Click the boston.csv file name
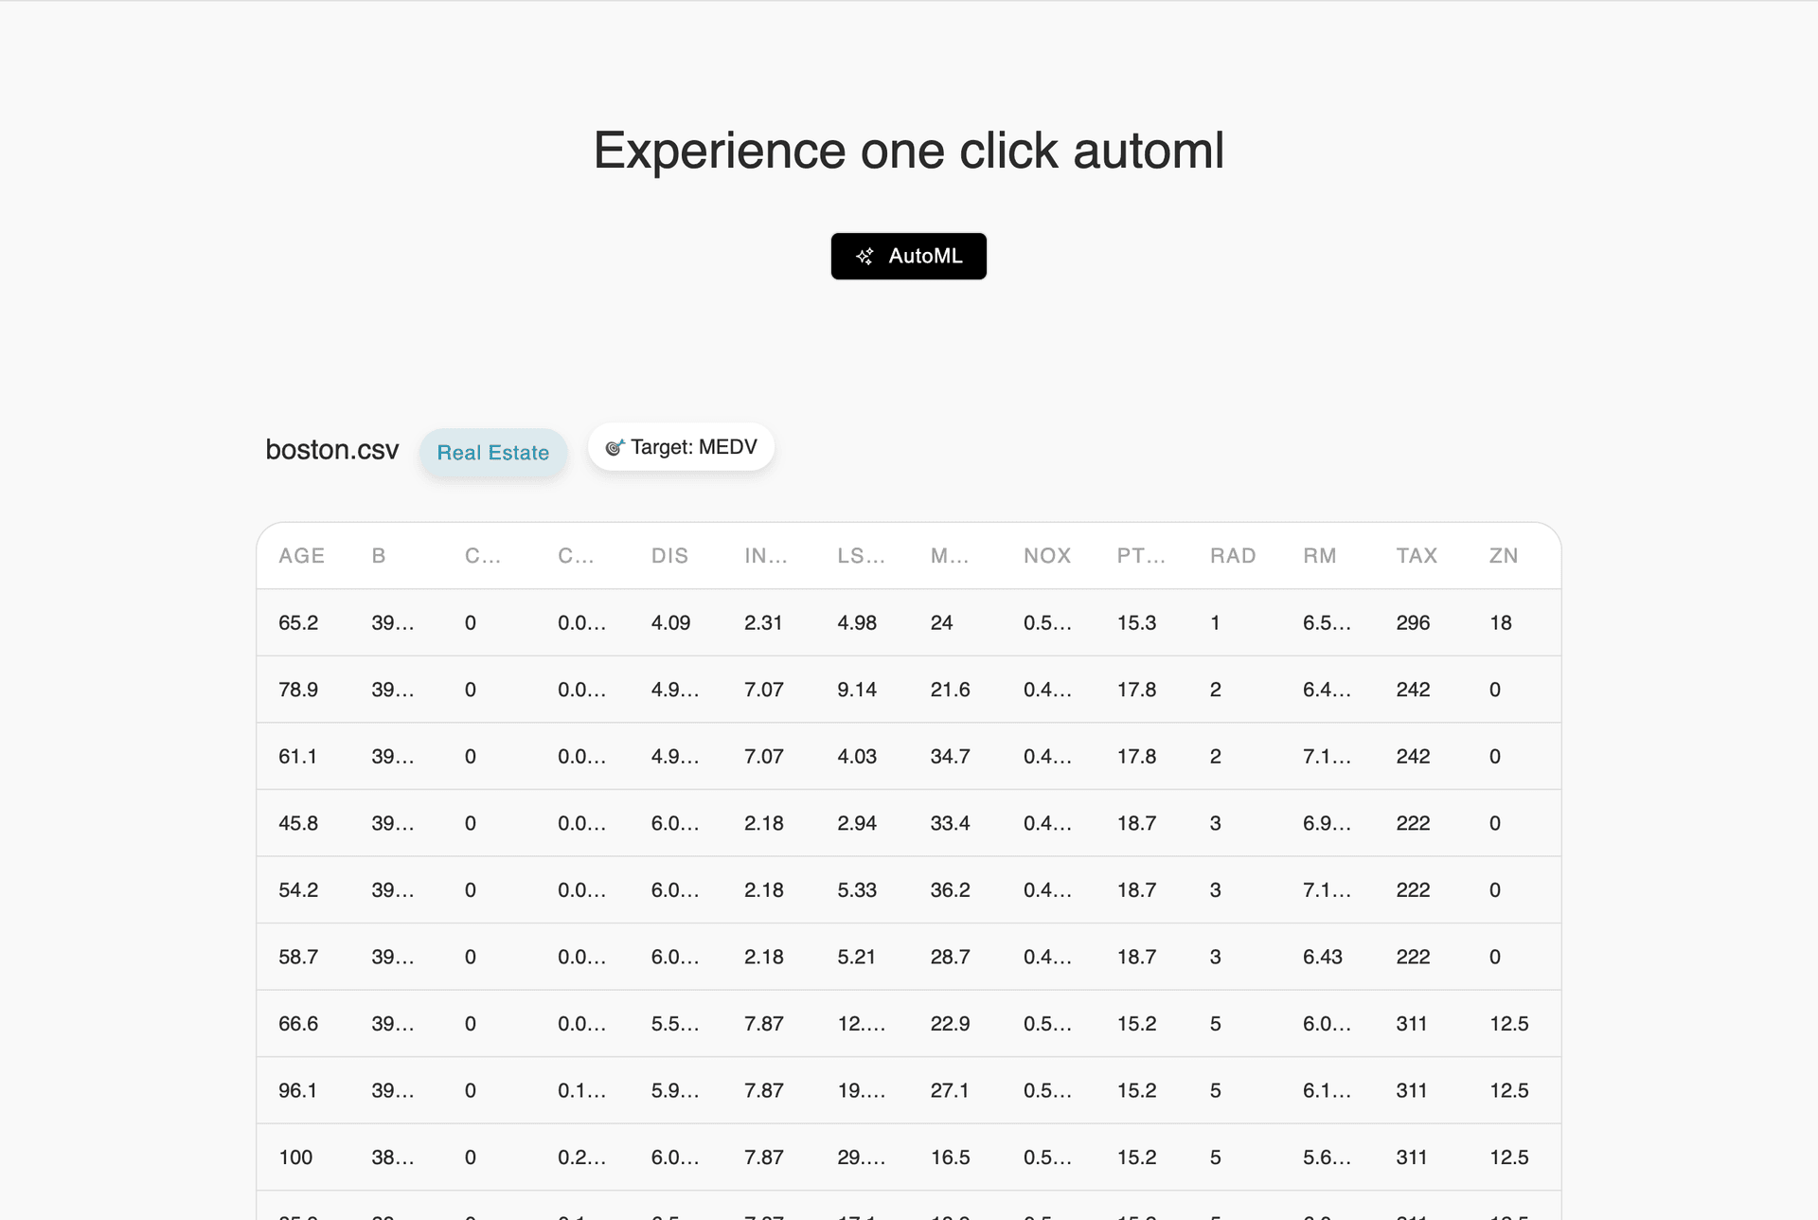This screenshot has width=1818, height=1220. 331,449
